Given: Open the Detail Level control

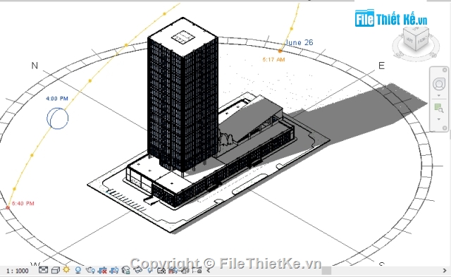Looking at the screenshot, I should click(x=43, y=270).
